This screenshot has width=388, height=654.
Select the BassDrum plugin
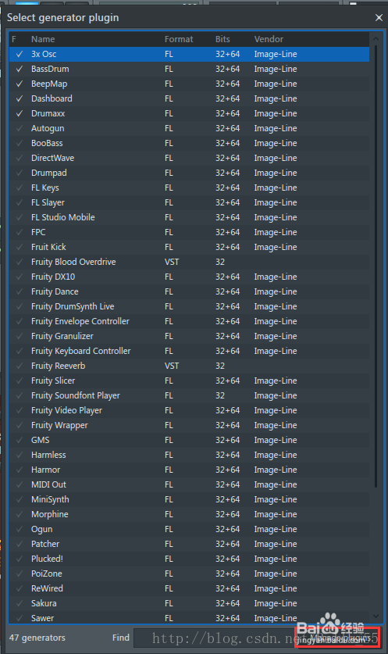coord(189,69)
